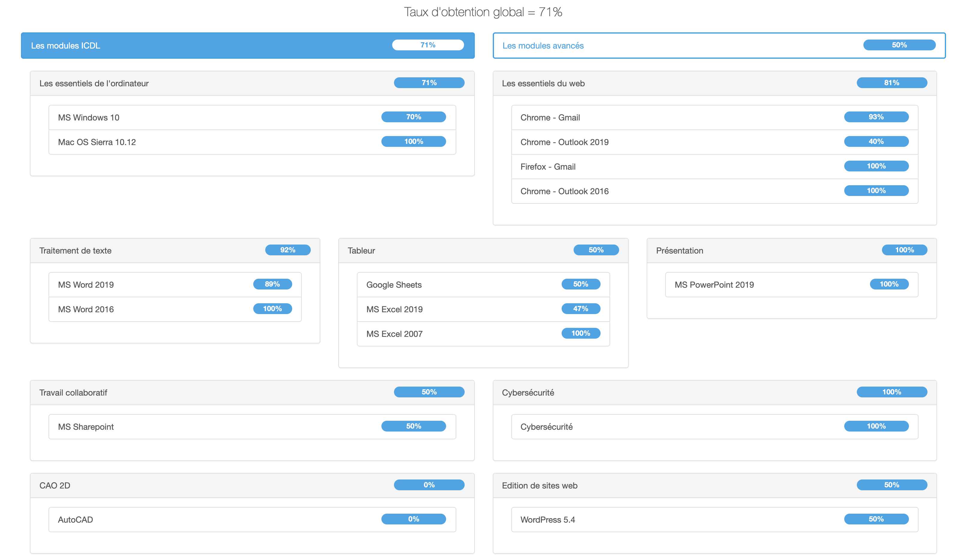The height and width of the screenshot is (558, 967).
Task: Open Chrome - Outlook 2019 module
Action: [714, 142]
